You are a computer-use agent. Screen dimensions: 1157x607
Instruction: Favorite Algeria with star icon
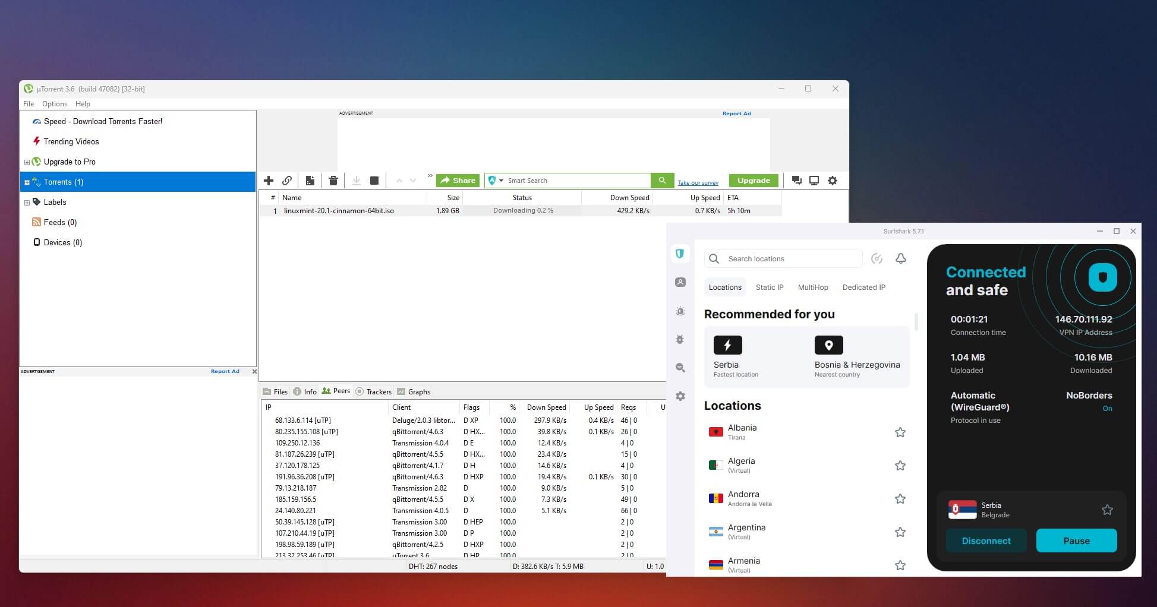900,466
